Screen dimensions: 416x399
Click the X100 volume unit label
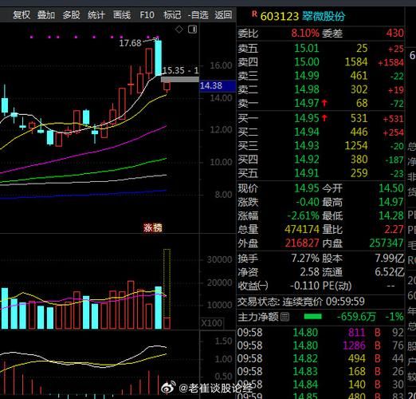pyautogui.click(x=212, y=323)
